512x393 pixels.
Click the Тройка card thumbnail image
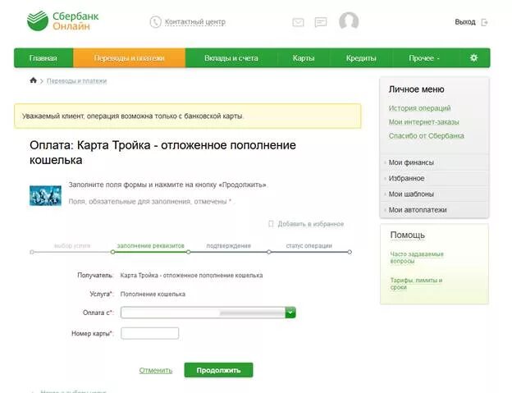(45, 195)
